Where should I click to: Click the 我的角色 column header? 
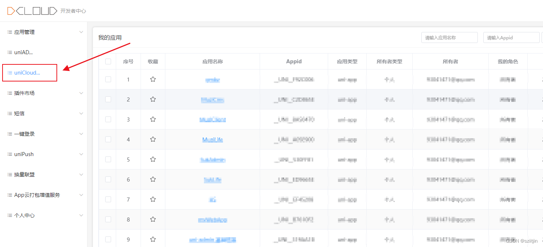pyautogui.click(x=508, y=61)
